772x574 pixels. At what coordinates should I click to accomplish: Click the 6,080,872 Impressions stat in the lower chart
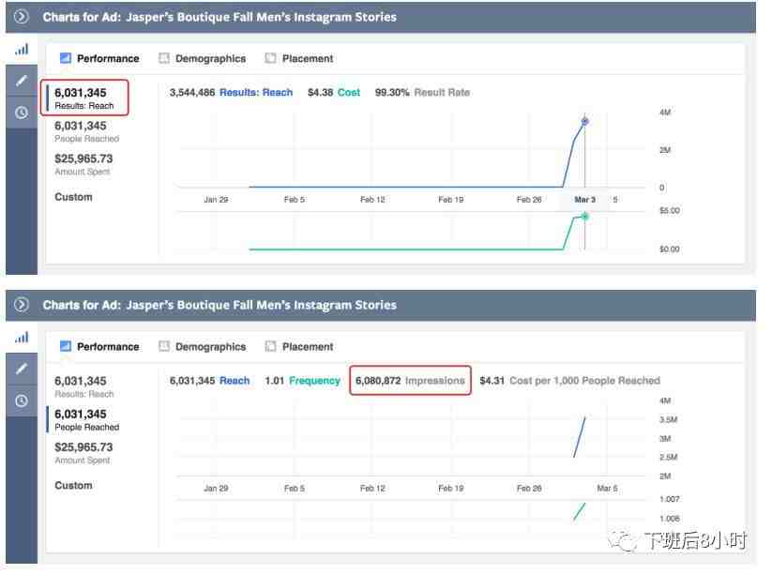tap(410, 381)
